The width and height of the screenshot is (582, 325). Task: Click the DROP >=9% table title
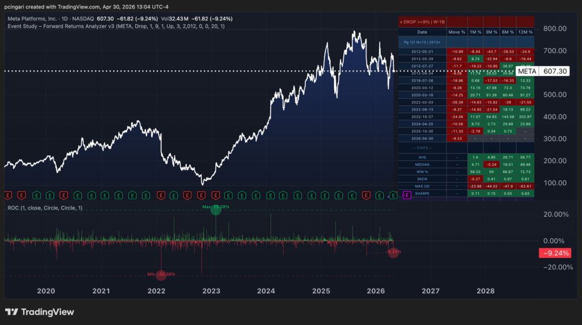(423, 22)
